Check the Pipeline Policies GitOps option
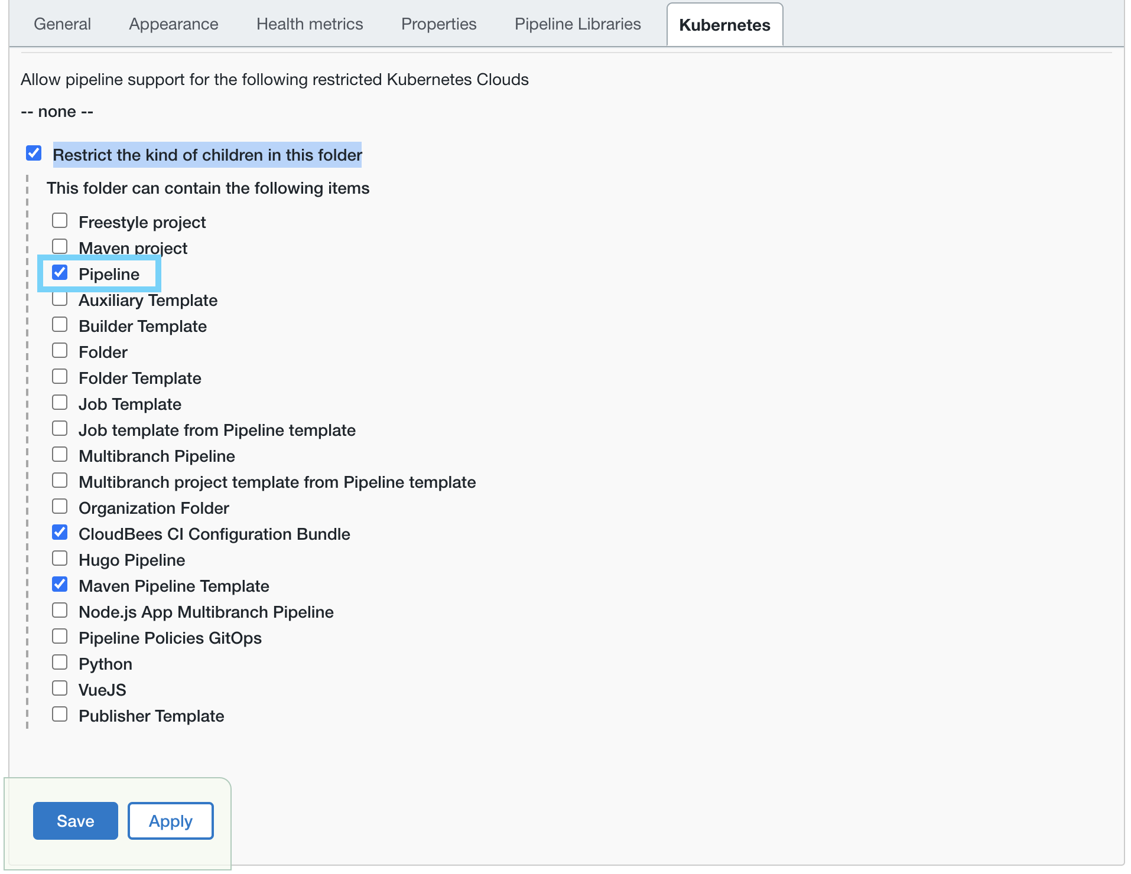Viewport: 1131px width, 874px height. pyautogui.click(x=60, y=637)
